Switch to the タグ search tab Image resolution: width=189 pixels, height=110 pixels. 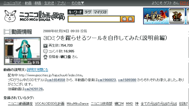(x=88, y=12)
